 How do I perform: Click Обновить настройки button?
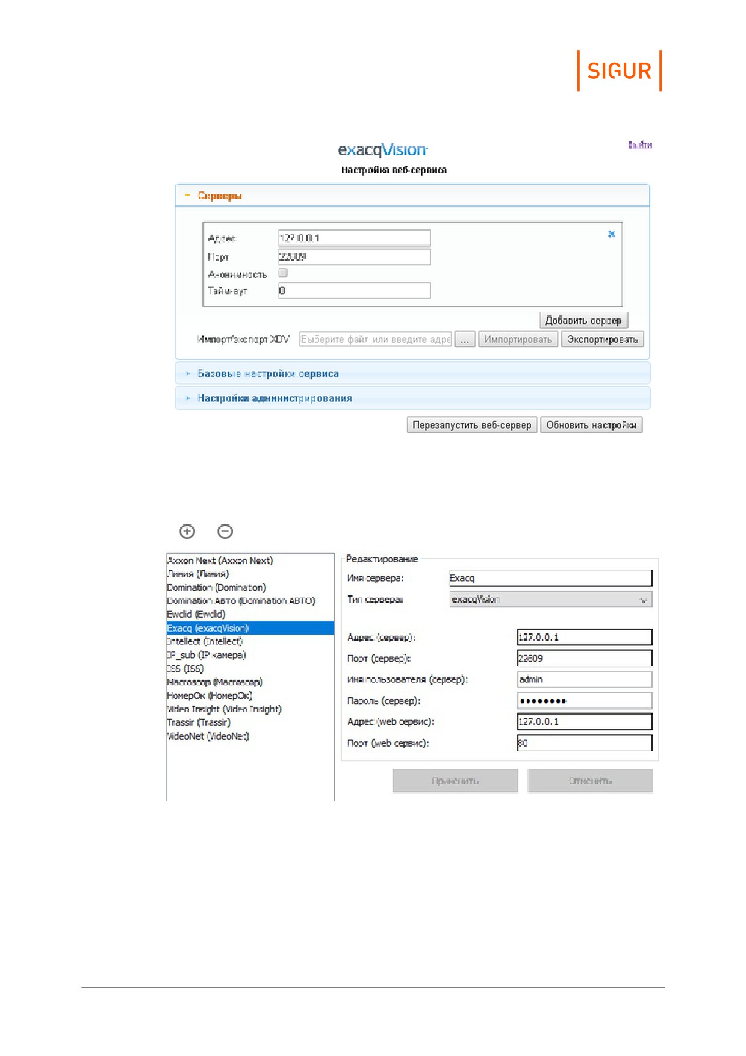[591, 425]
